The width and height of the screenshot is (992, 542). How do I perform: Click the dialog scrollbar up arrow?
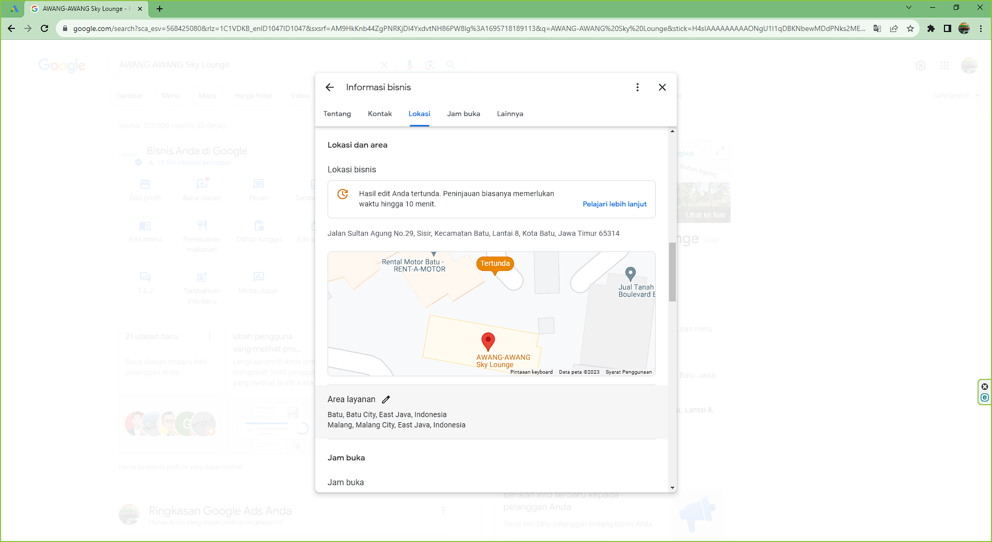click(672, 131)
